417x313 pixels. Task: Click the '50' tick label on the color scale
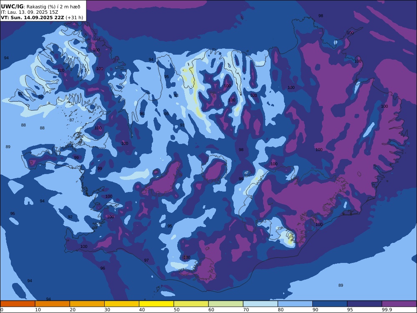coord(176,310)
